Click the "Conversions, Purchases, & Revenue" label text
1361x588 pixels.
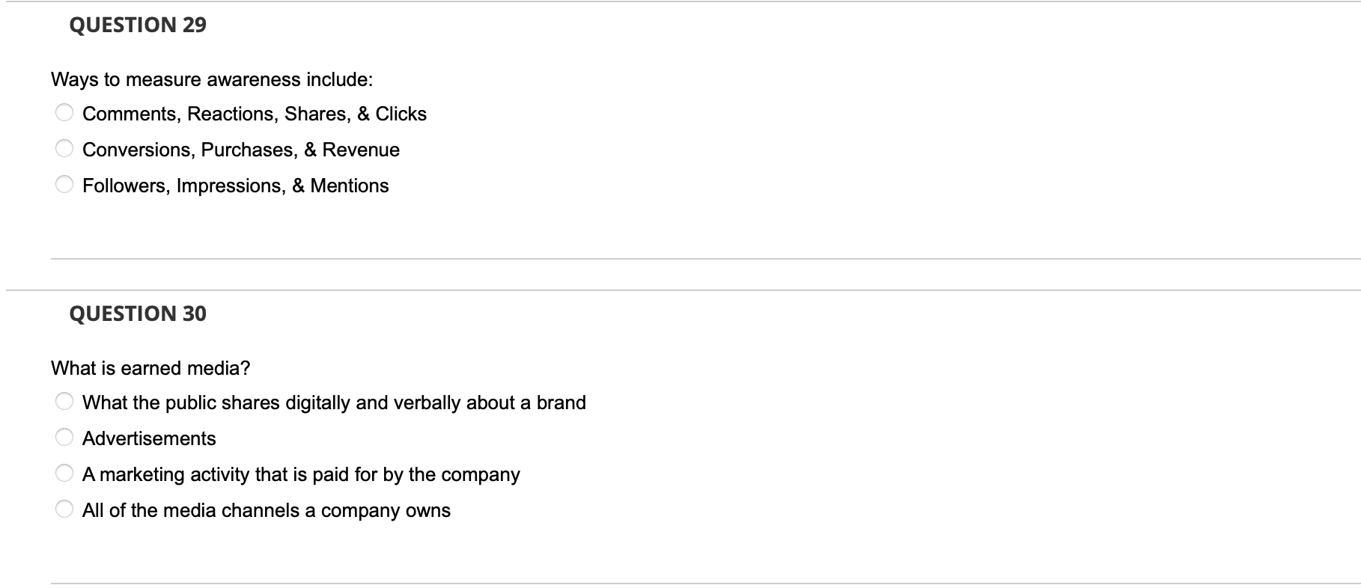240,149
